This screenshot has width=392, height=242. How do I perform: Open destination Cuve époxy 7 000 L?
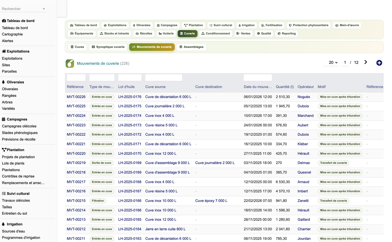(211, 201)
